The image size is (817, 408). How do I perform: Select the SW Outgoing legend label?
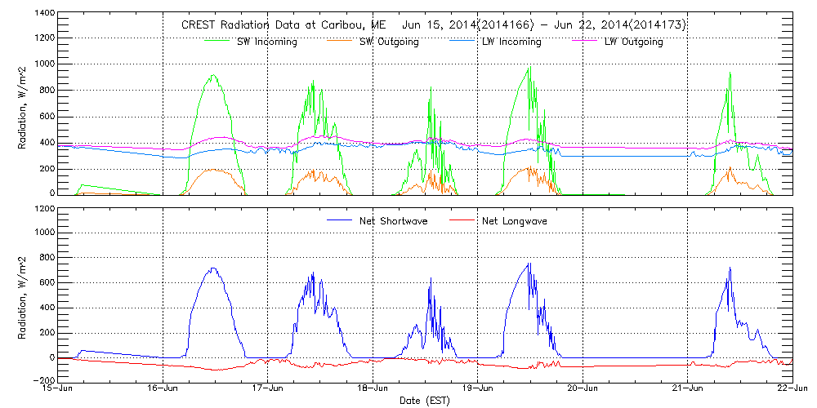click(x=389, y=42)
